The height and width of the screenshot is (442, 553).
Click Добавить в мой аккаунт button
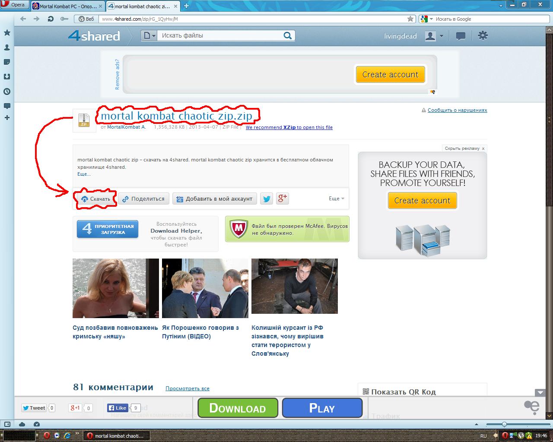tap(215, 199)
